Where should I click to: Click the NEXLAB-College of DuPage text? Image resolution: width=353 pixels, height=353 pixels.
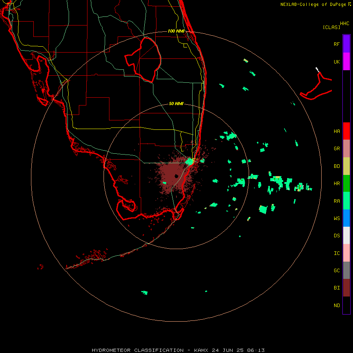pos(314,4)
